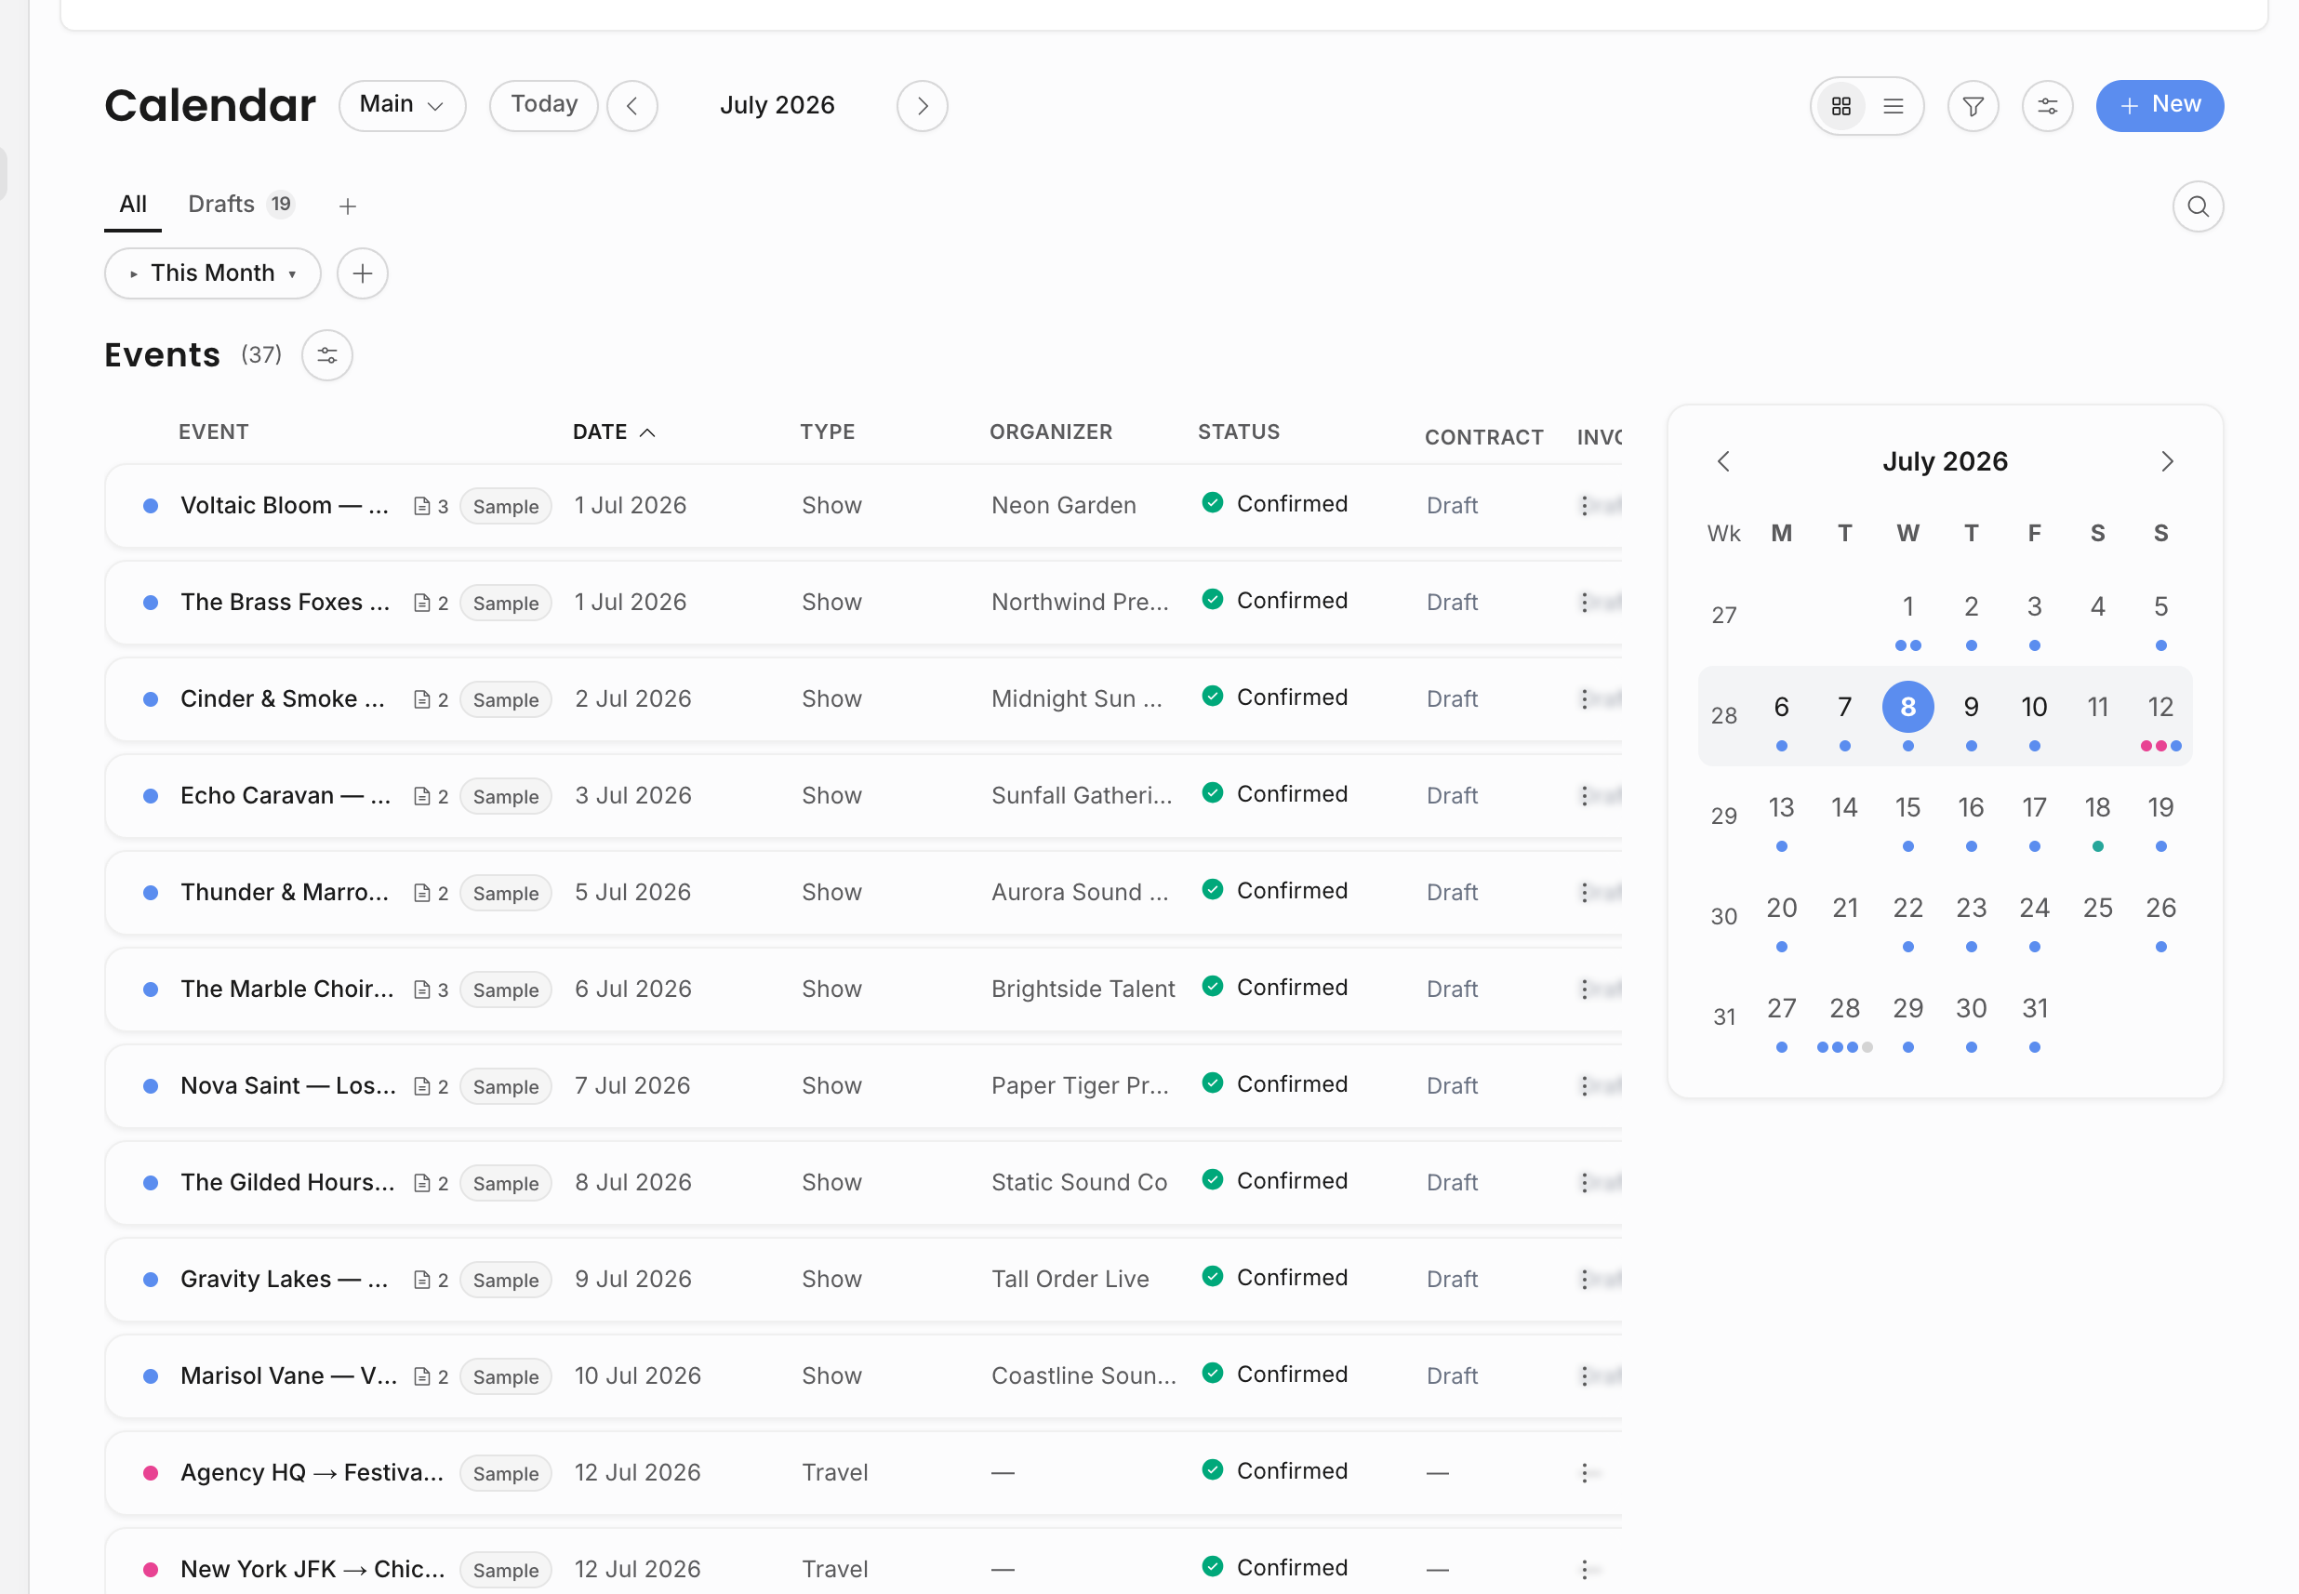Select the All tab

(133, 205)
